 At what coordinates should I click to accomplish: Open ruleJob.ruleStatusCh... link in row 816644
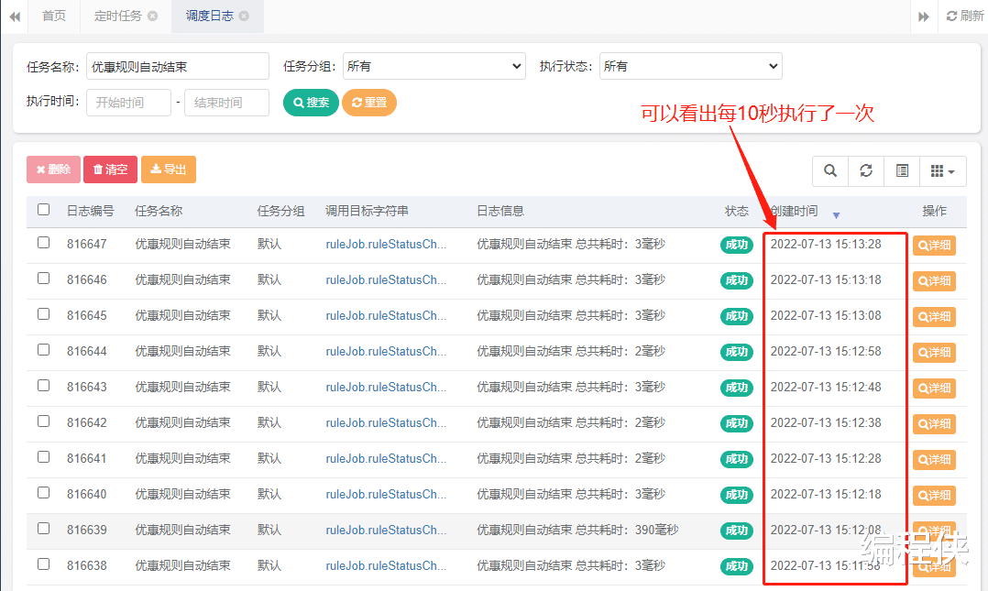coord(386,352)
